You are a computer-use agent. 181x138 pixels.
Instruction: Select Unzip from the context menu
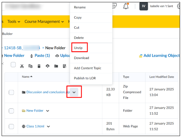(x=78, y=48)
